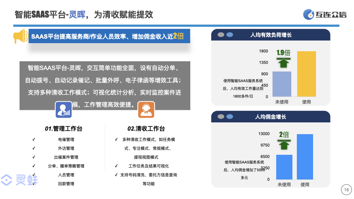Click the 分单、撤单策略管理 list item
The image size is (354, 199).
[x=66, y=166]
